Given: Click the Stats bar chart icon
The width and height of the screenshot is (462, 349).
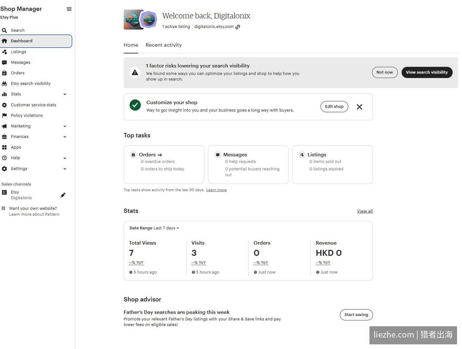Looking at the screenshot, I should pos(4,94).
